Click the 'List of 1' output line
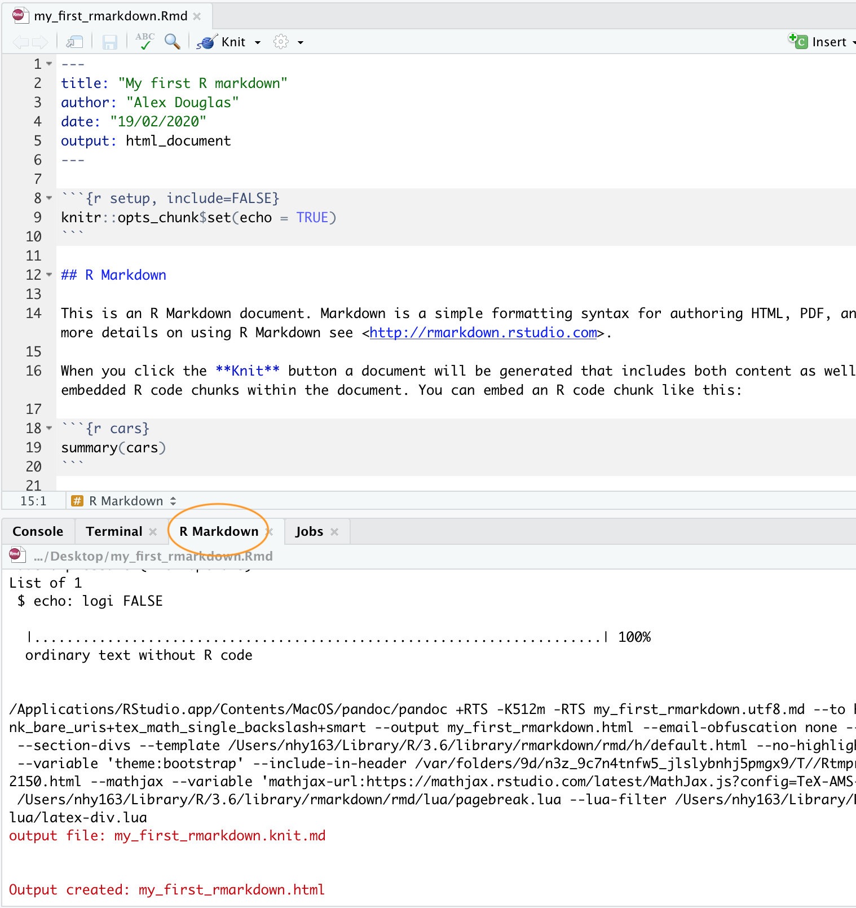Viewport: 856px width, 908px height. pyautogui.click(x=46, y=583)
